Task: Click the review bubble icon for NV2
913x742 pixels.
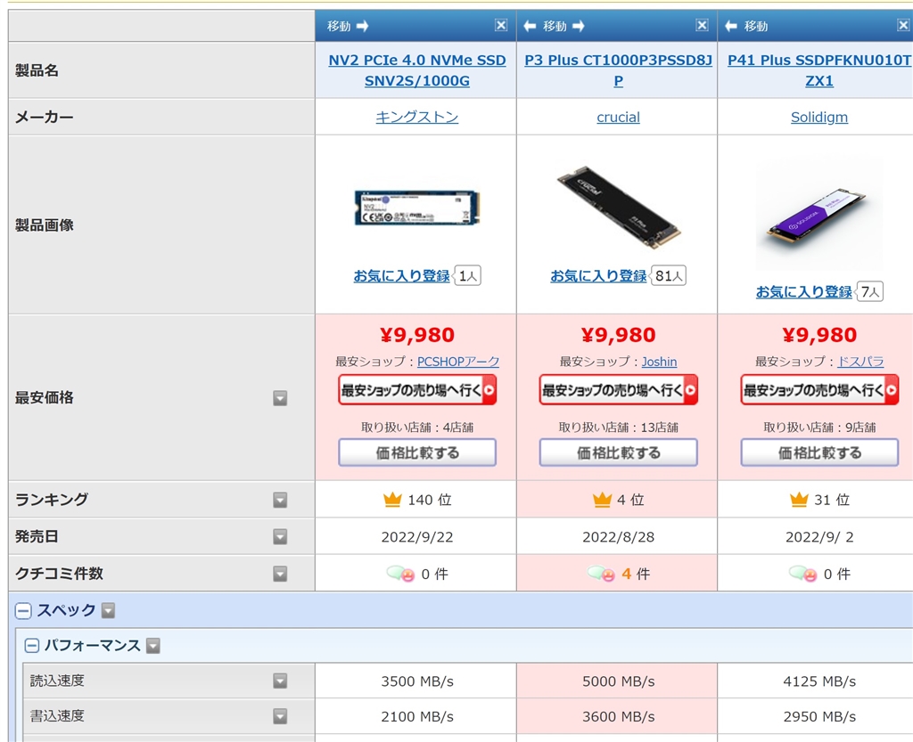Action: [400, 574]
